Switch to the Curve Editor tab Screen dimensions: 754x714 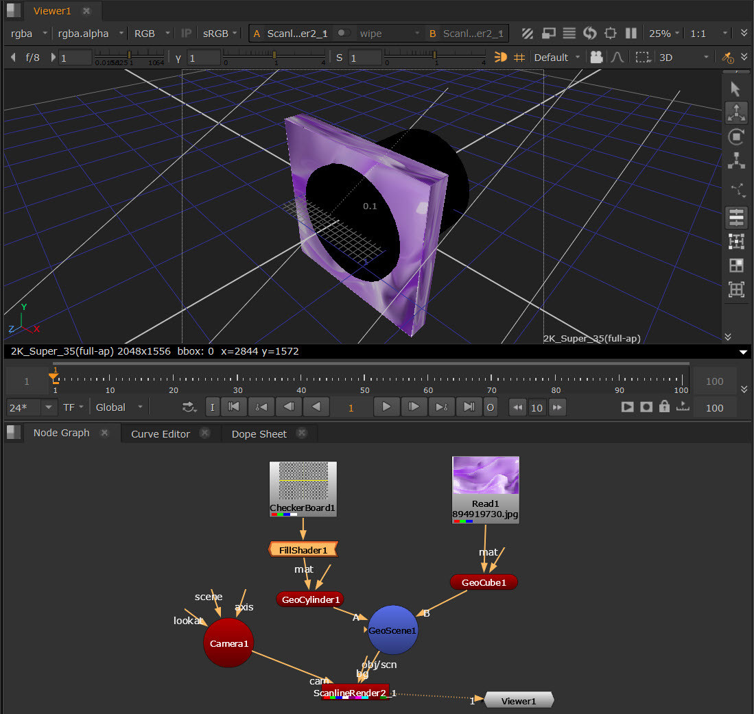[x=160, y=433]
